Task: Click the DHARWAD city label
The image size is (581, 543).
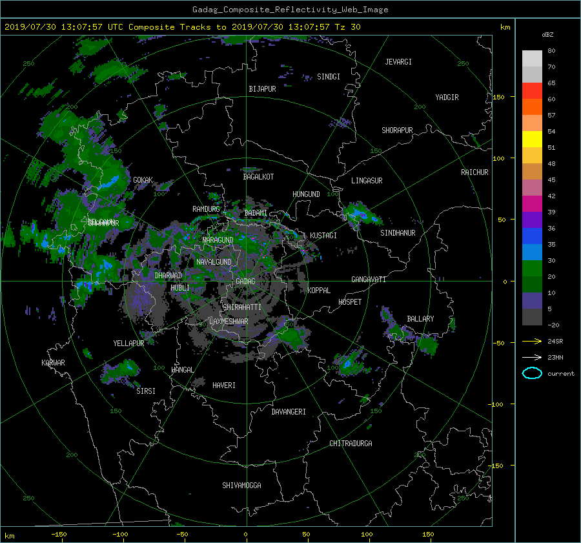Action: (168, 276)
